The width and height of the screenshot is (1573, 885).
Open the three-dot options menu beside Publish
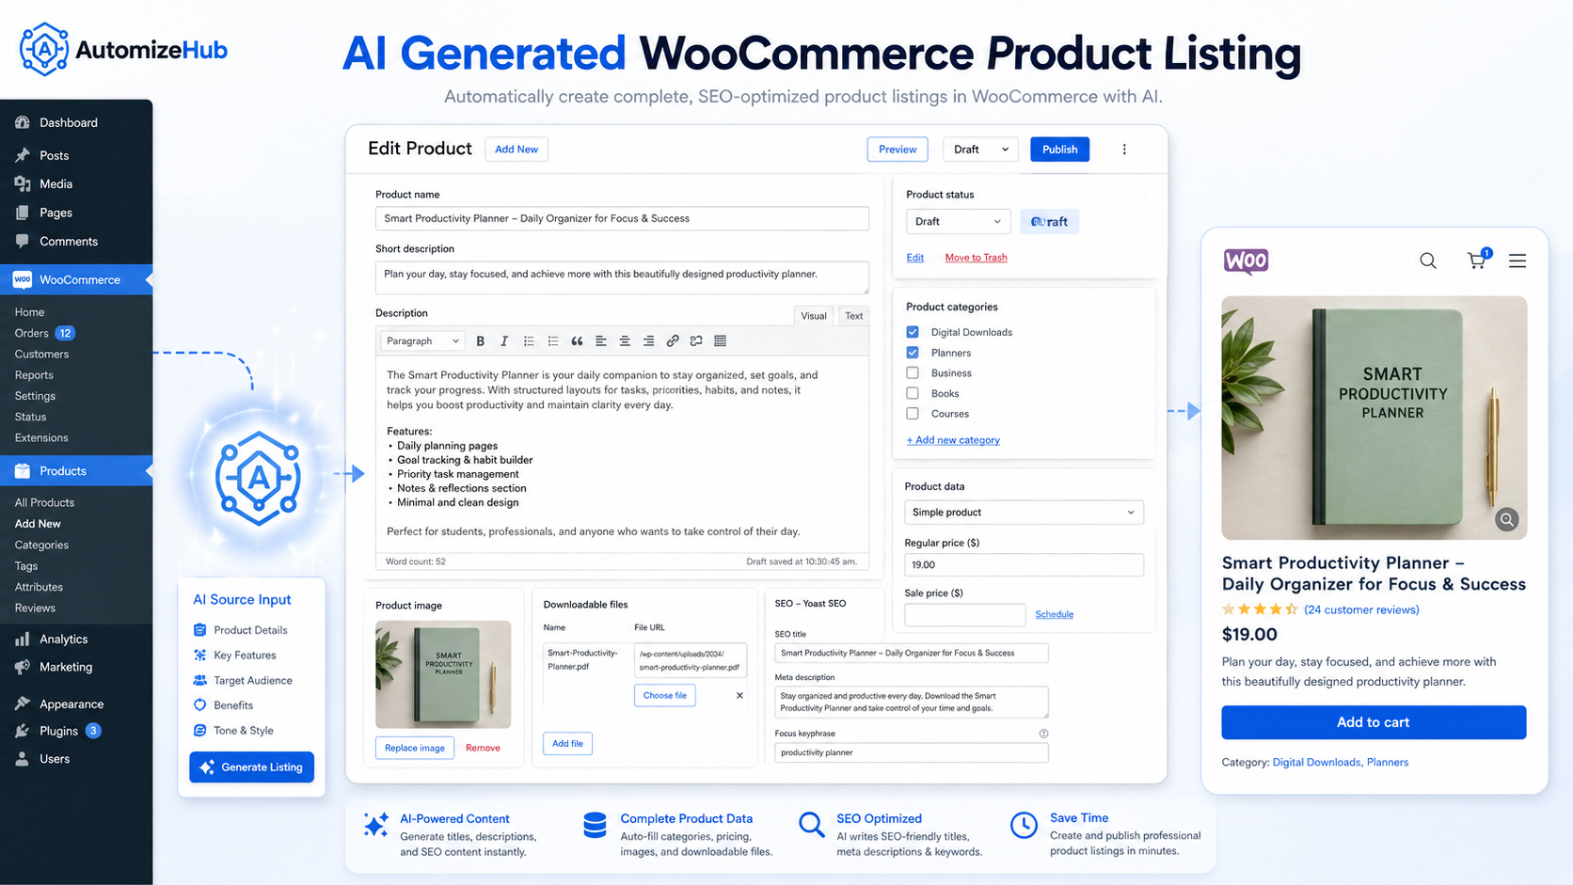pyautogui.click(x=1124, y=150)
